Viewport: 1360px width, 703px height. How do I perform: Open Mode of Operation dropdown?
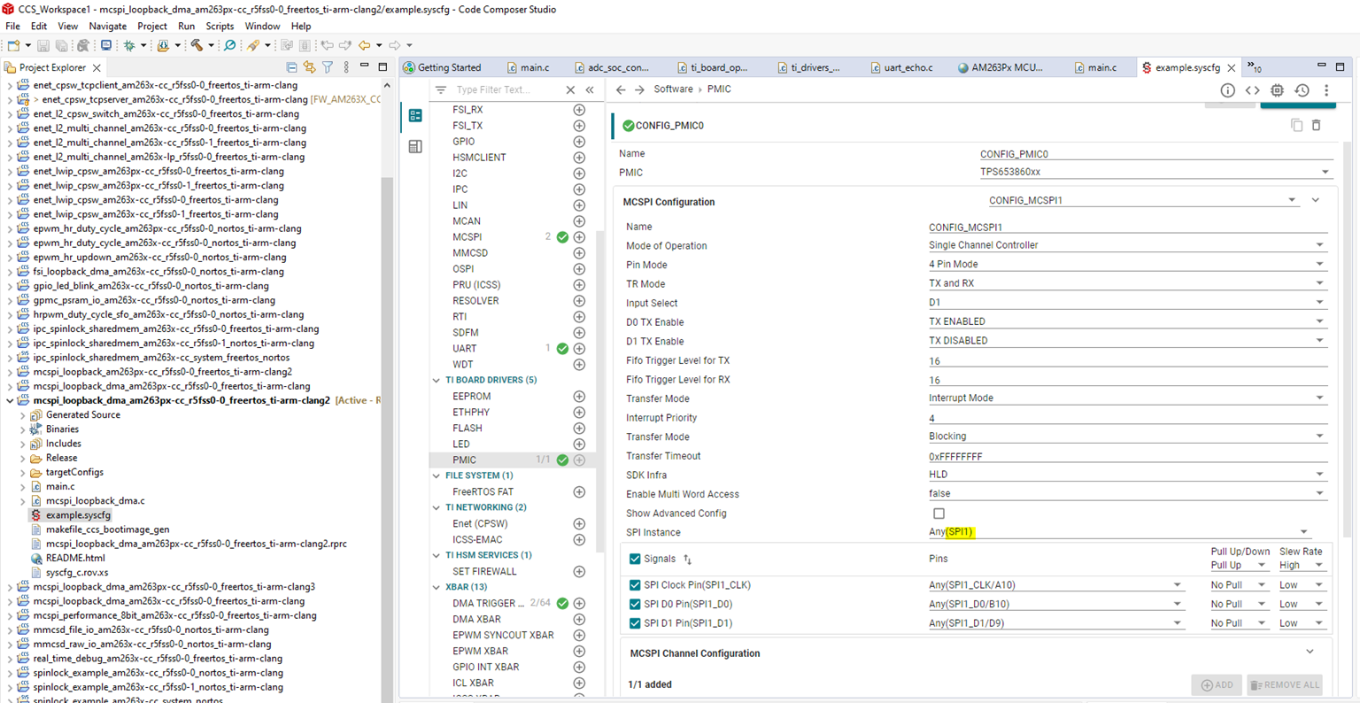1127,245
